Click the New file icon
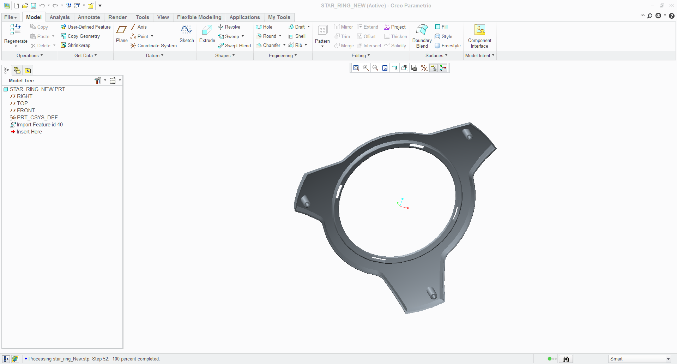 coord(17,6)
